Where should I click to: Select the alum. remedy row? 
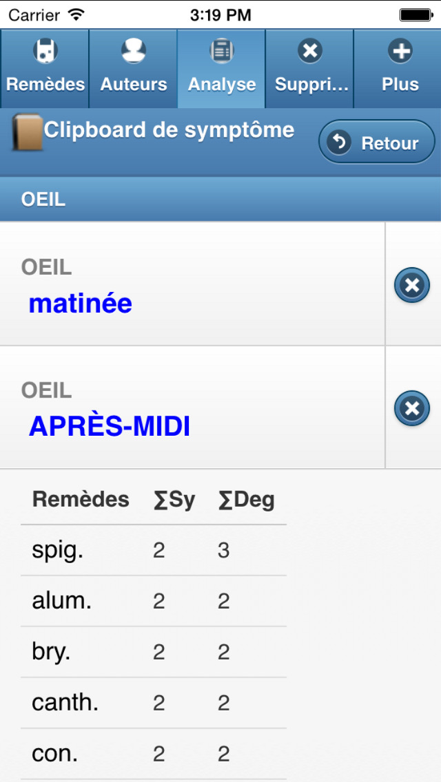(154, 601)
